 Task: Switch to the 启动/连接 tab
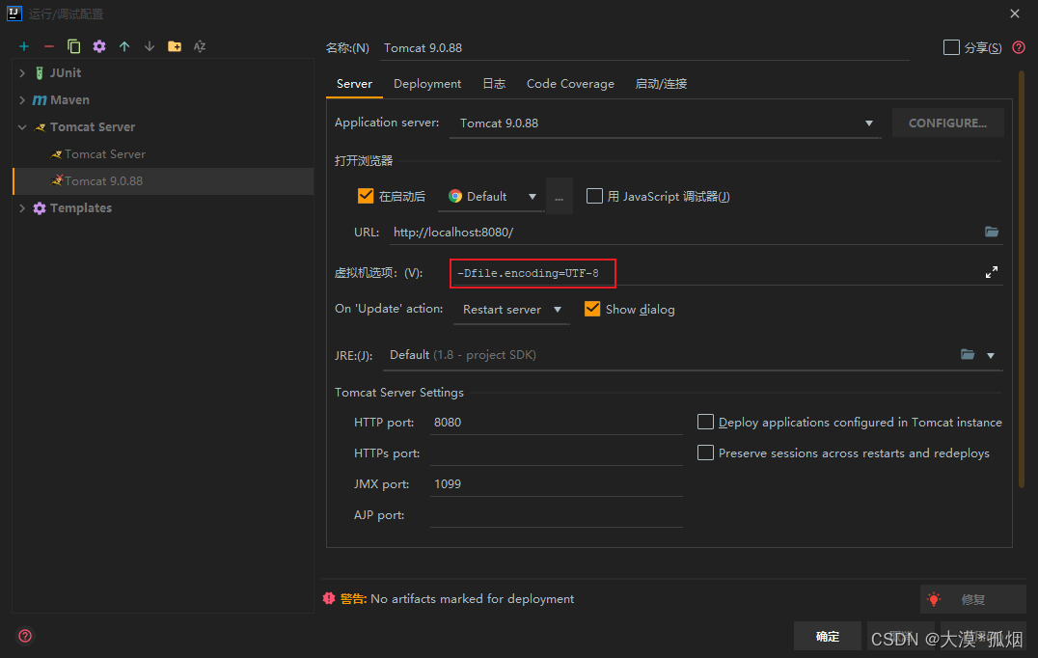[661, 84]
